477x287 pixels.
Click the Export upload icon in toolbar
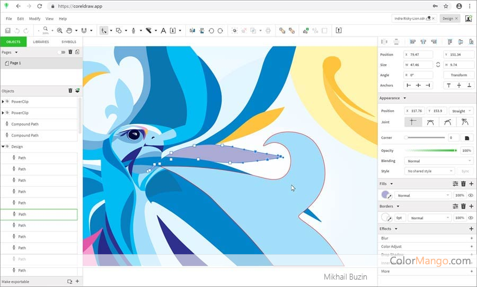tap(338, 31)
